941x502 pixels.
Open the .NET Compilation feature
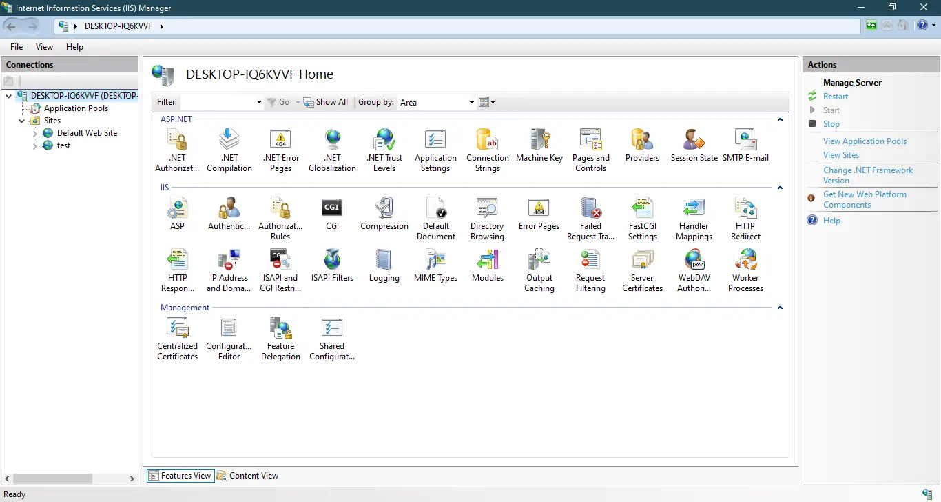click(229, 150)
